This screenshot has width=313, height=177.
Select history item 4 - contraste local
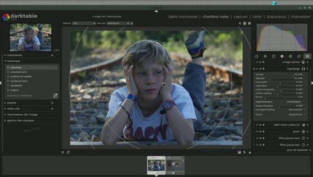click(x=32, y=72)
